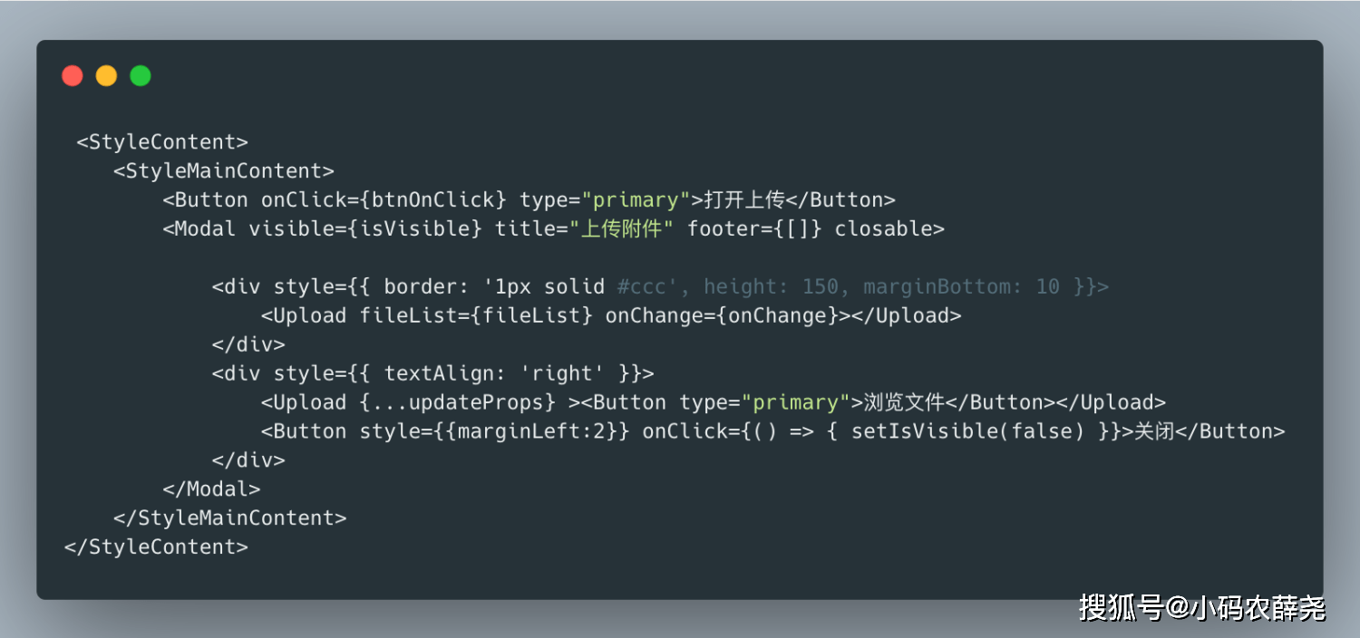Click the setIsVisible(false) call
This screenshot has height=638, width=1360.
[x=967, y=432]
